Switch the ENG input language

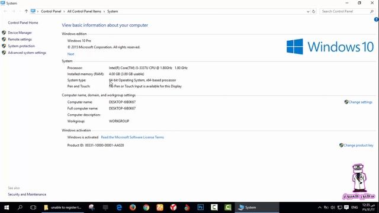pyautogui.click(x=355, y=208)
